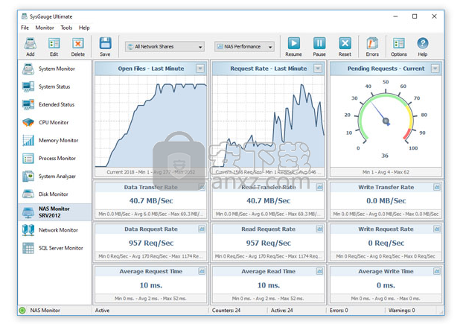
Task: Click the 0.0 MB/Sec Write Transfer value
Action: pyautogui.click(x=386, y=201)
